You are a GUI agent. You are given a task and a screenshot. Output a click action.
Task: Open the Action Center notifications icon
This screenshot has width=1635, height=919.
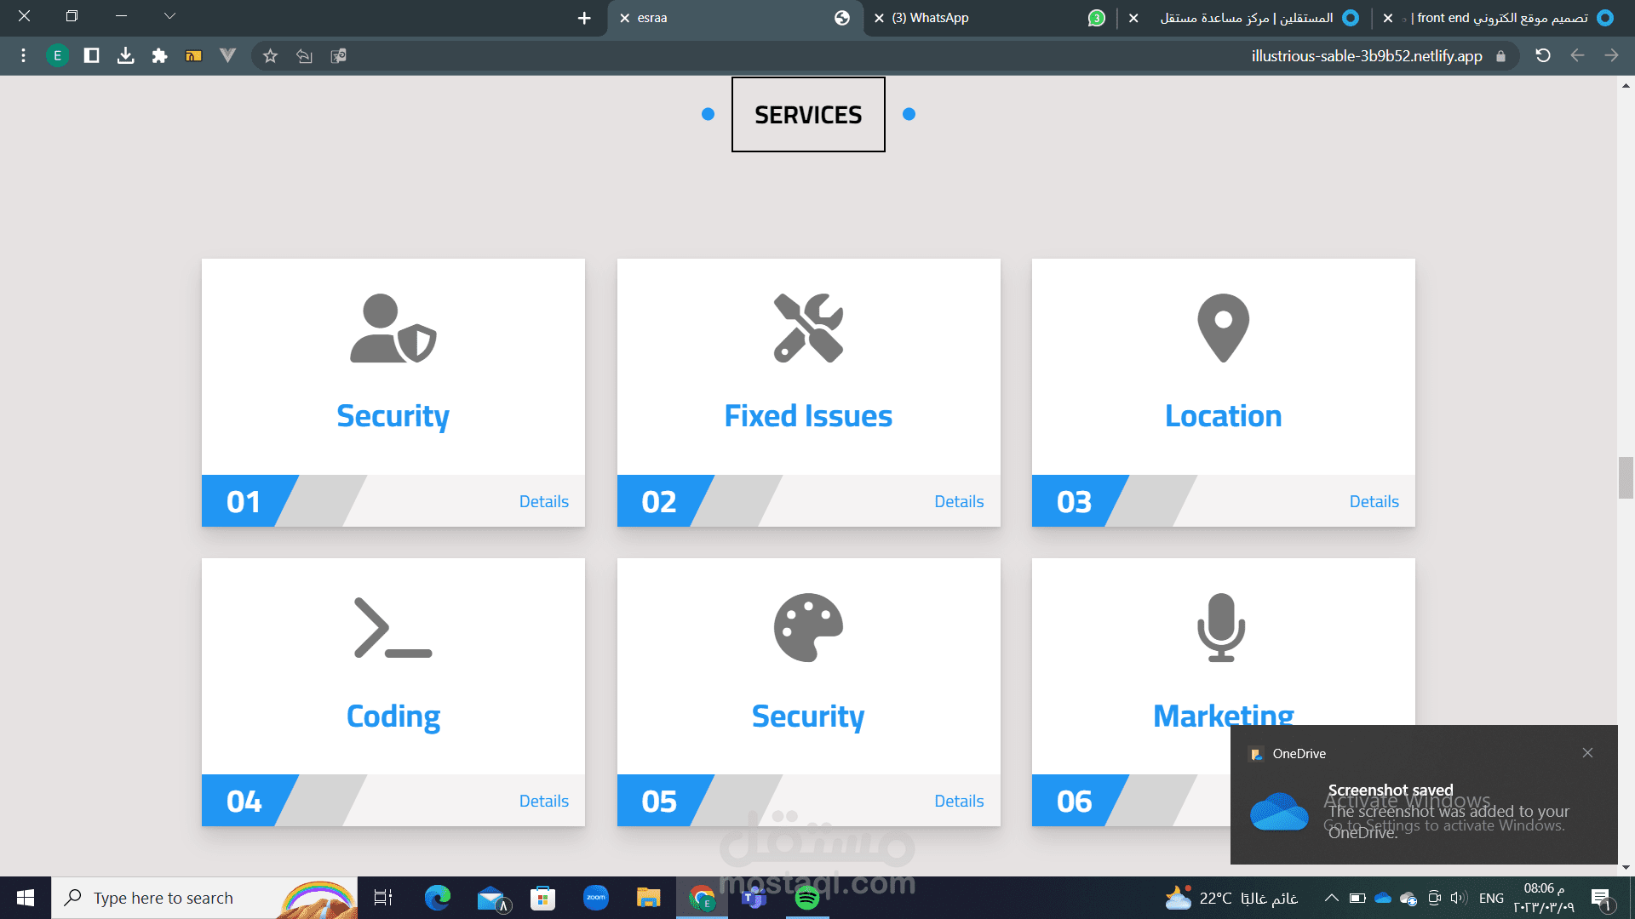pyautogui.click(x=1601, y=898)
